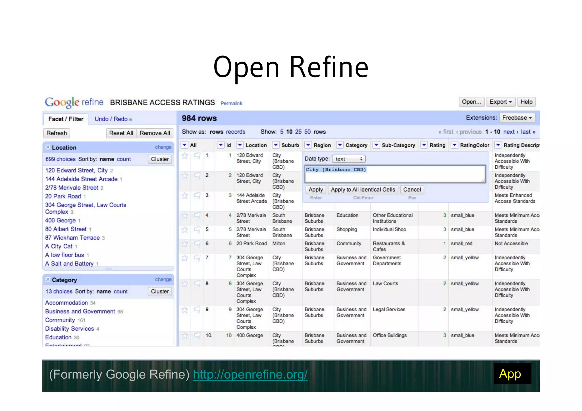Viewport: 582px width, 411px height.
Task: Show 25 rows per page
Action: 298,132
